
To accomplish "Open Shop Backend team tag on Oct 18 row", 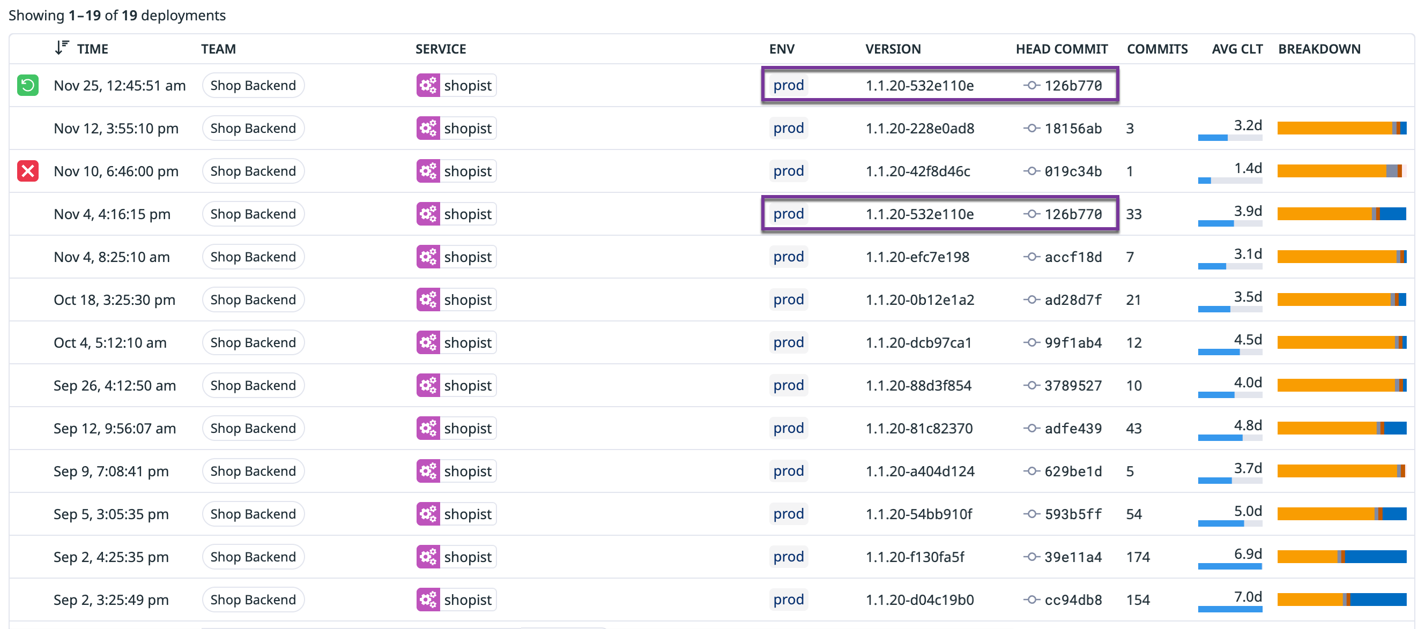I will click(253, 299).
